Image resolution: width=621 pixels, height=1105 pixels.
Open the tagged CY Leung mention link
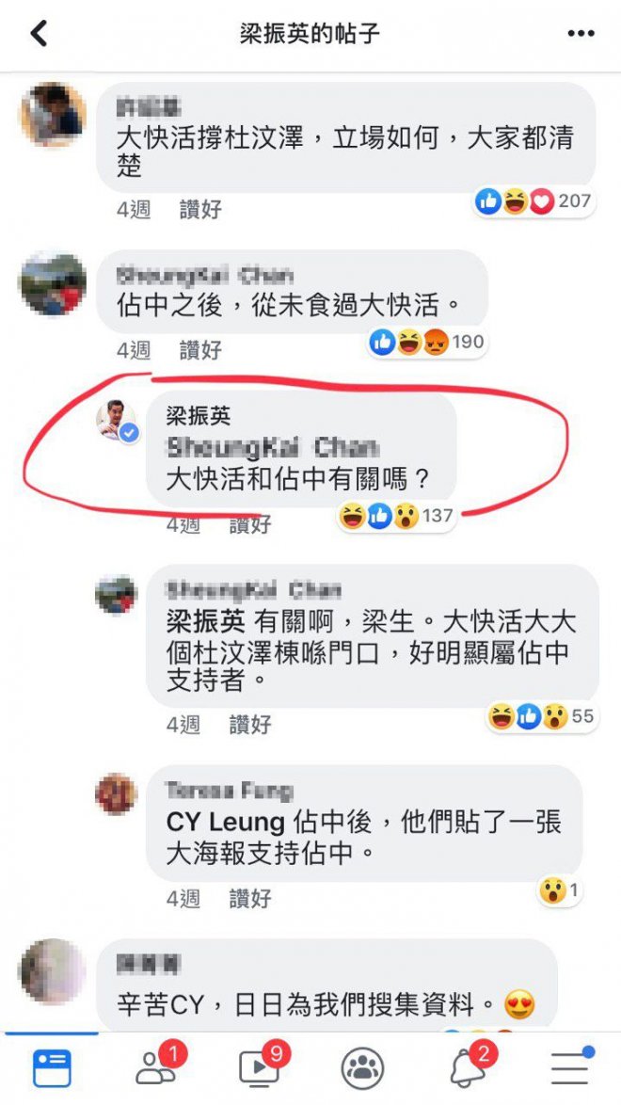(226, 823)
